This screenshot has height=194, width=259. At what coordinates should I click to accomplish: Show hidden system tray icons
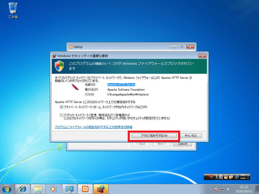coord(210,189)
